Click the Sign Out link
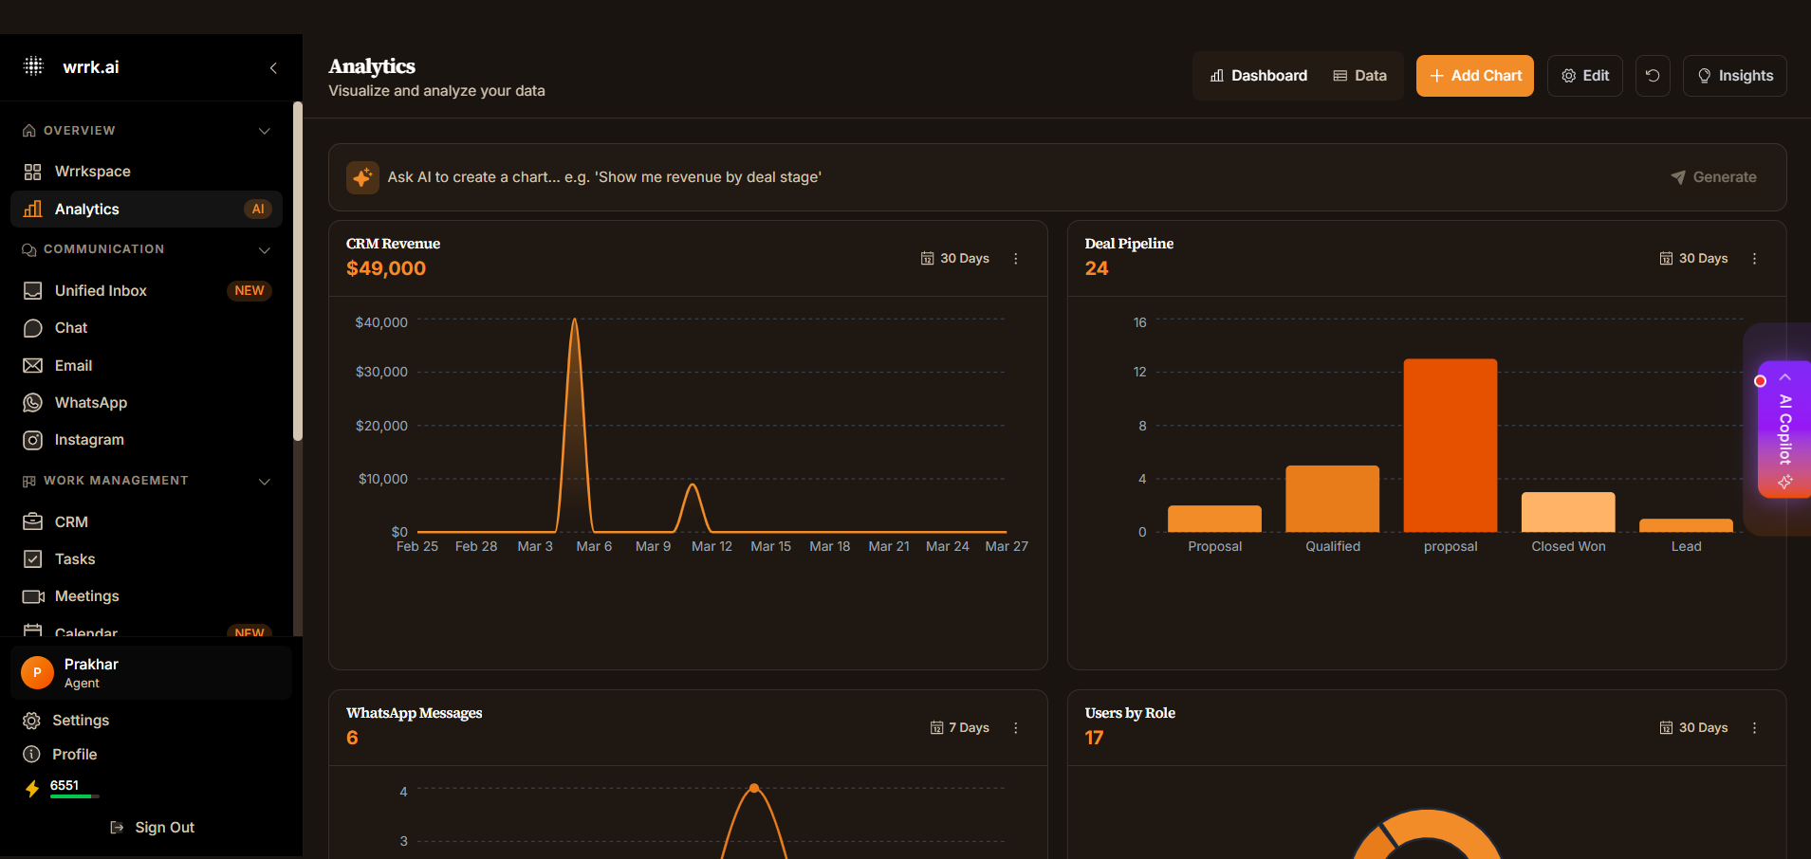The image size is (1811, 859). coord(153,828)
